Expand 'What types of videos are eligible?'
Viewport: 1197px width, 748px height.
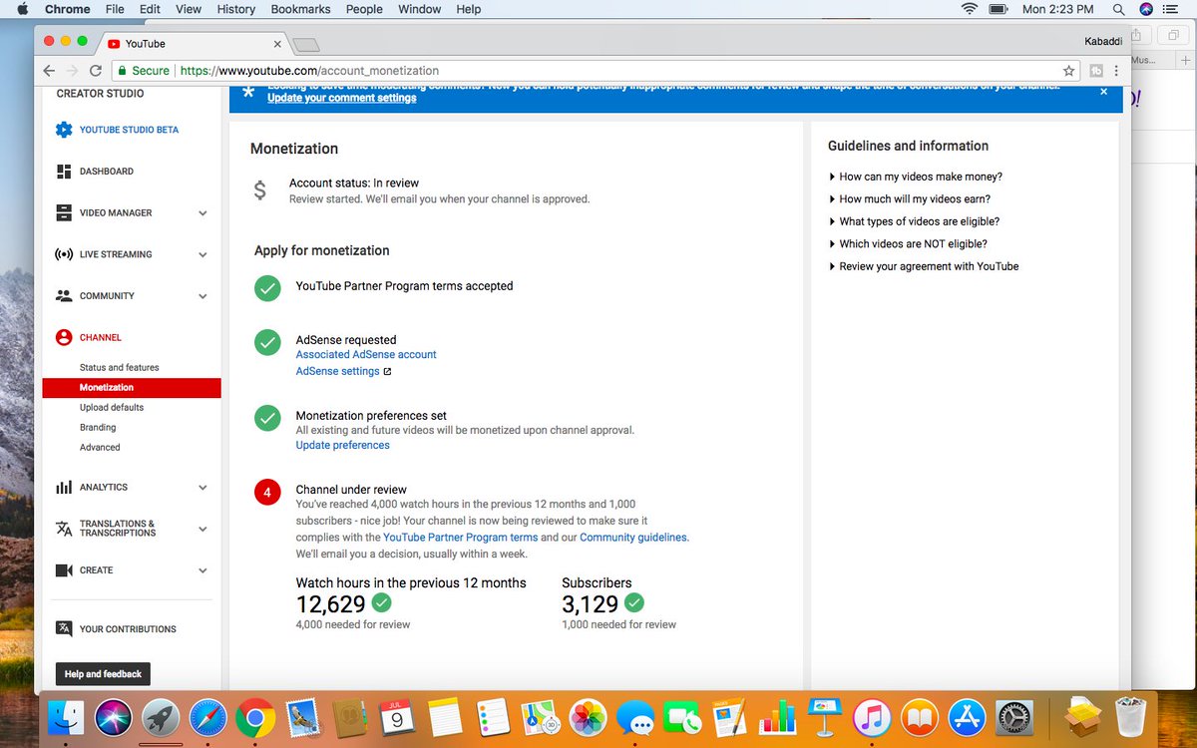[x=914, y=221]
